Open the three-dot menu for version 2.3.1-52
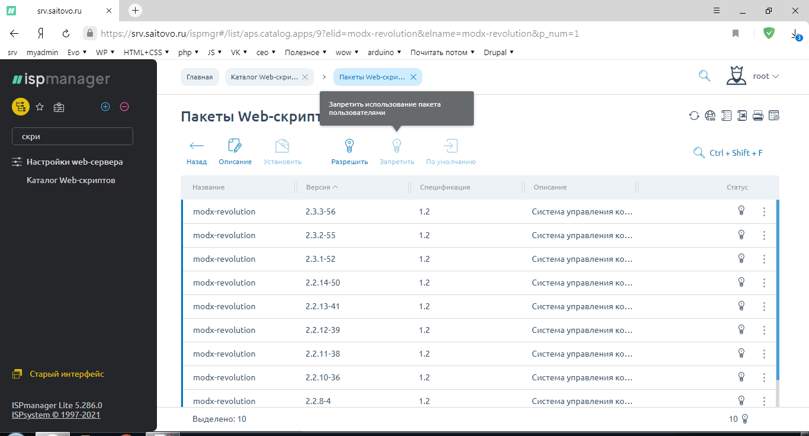 click(x=764, y=259)
